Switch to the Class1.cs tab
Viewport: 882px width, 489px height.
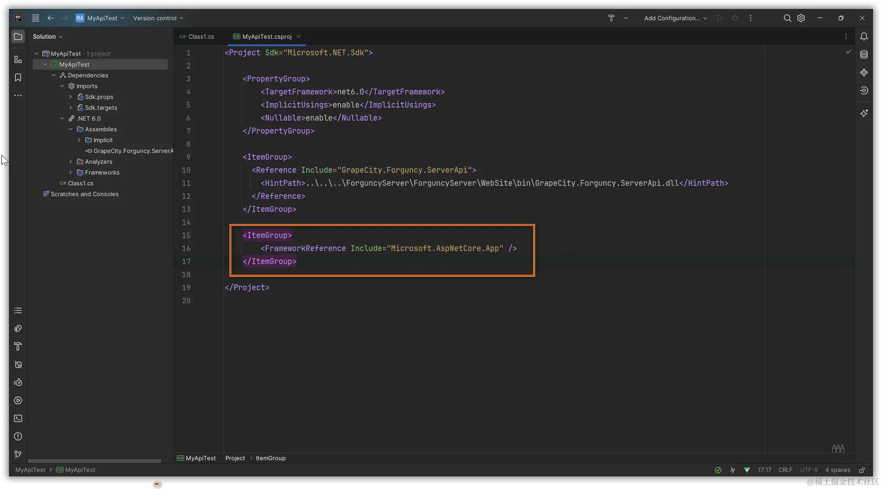[197, 36]
